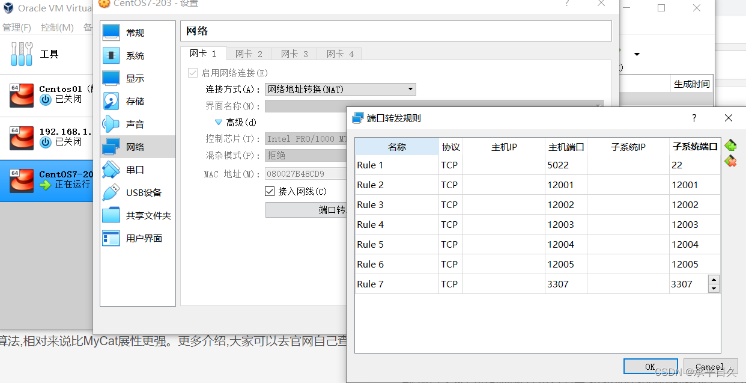
Task: Click the MAC 地址 input field
Action: coord(306,174)
